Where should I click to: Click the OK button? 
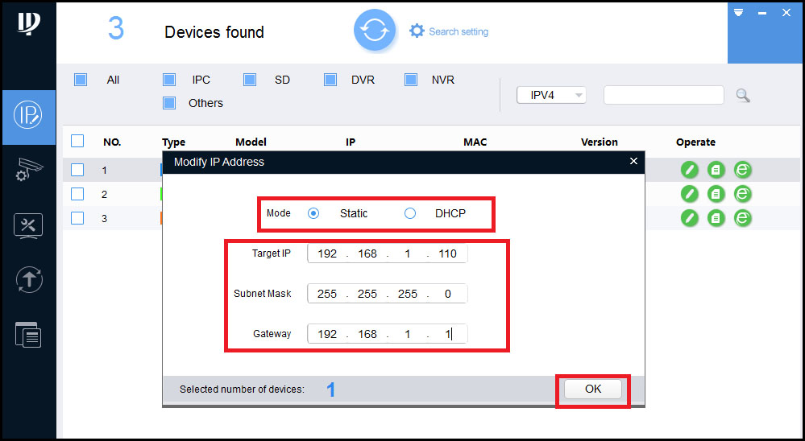click(x=593, y=389)
